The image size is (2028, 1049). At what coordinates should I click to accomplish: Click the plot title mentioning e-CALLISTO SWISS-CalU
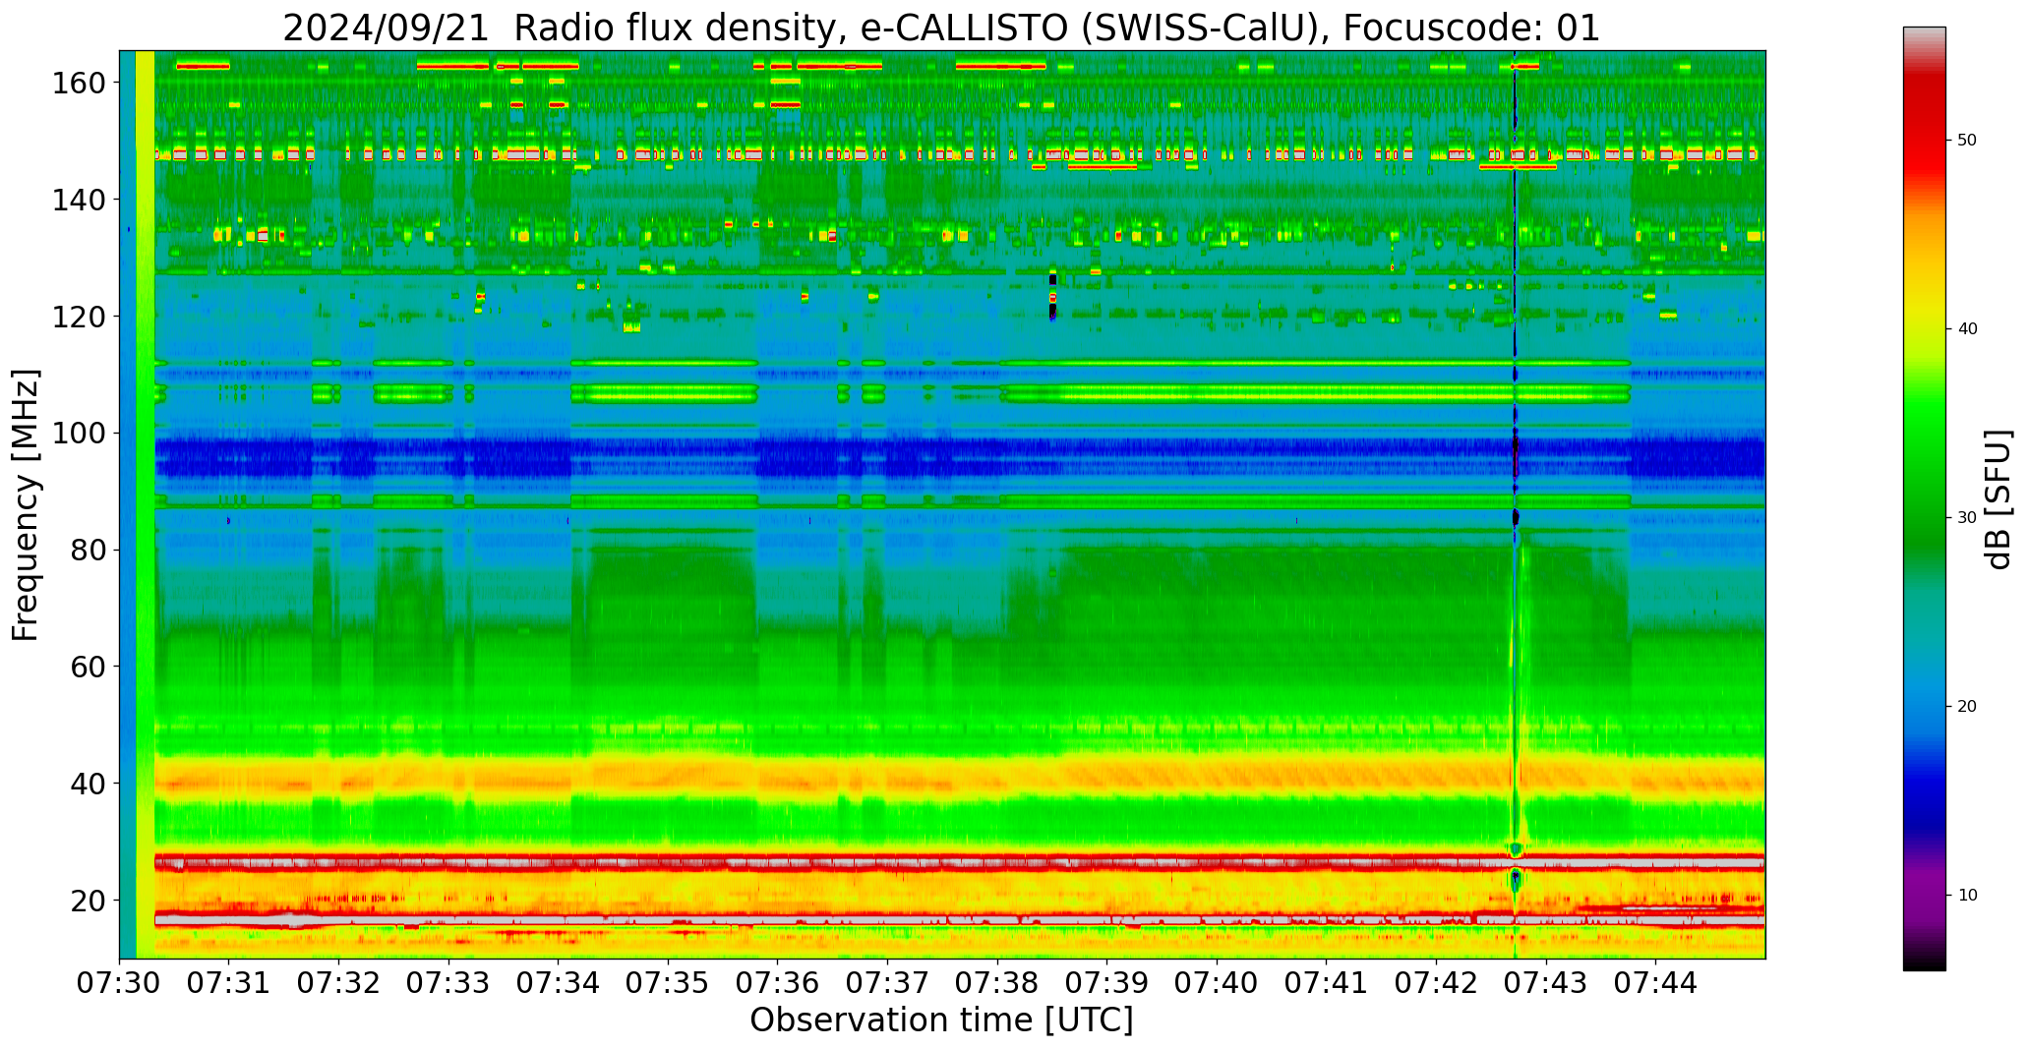[x=941, y=28]
